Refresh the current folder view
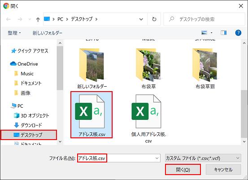 tap(154, 19)
